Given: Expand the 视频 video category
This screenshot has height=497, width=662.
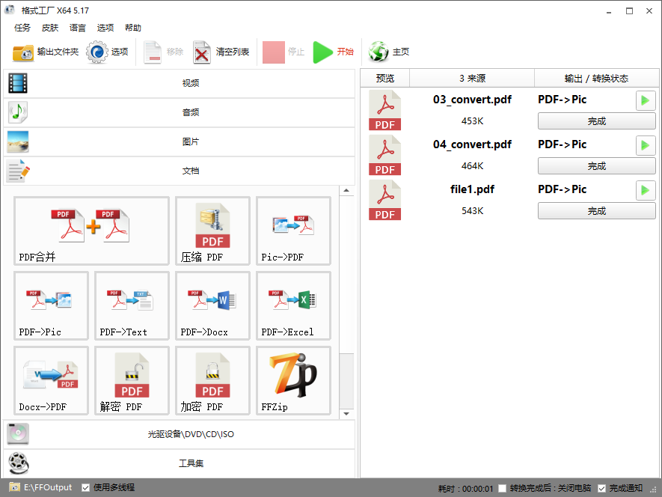Looking at the screenshot, I should point(178,83).
